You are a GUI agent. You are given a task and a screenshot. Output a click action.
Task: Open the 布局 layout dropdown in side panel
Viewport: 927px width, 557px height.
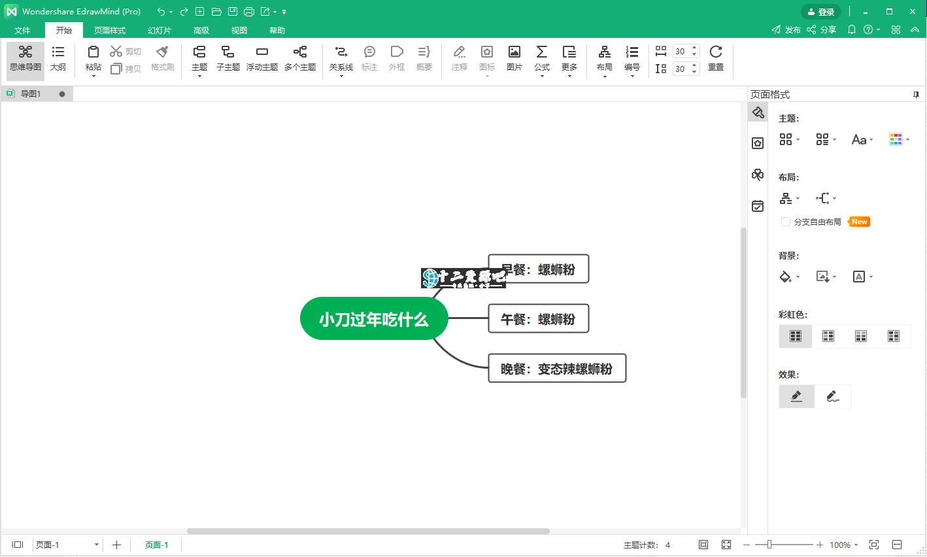point(789,198)
